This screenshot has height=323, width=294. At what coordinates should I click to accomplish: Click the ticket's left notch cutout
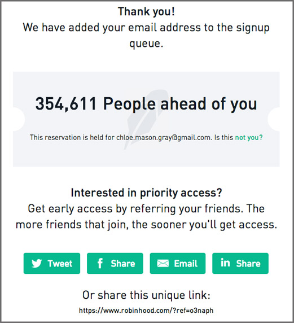pos(19,119)
